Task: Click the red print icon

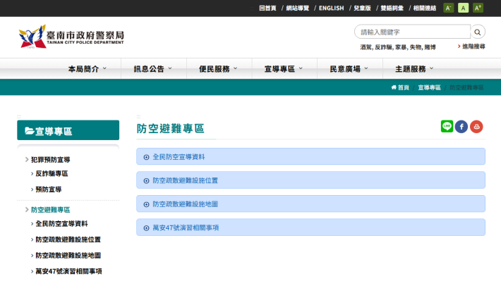Action: [476, 127]
